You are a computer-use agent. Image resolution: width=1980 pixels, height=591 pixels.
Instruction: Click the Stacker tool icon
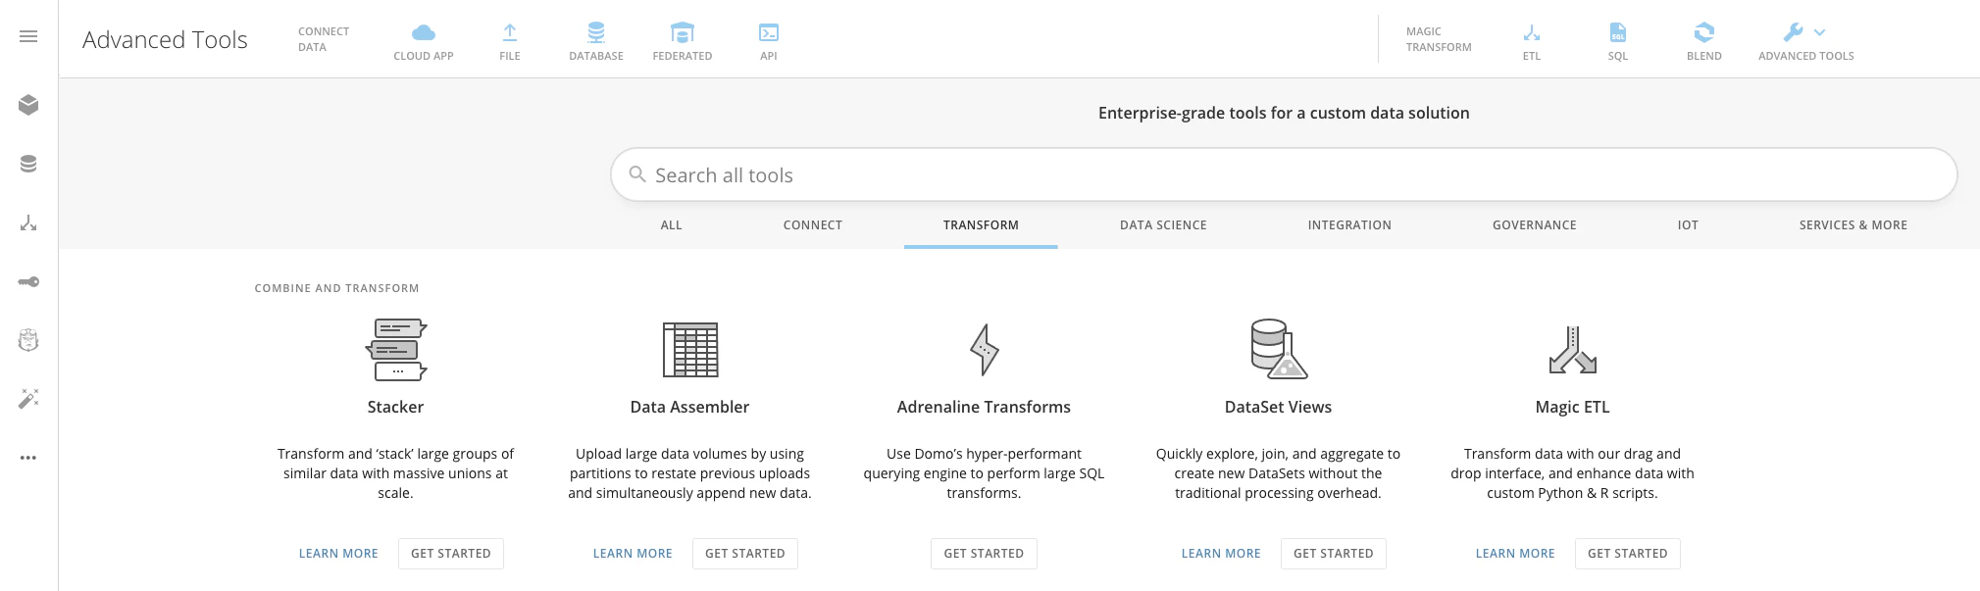click(x=396, y=349)
